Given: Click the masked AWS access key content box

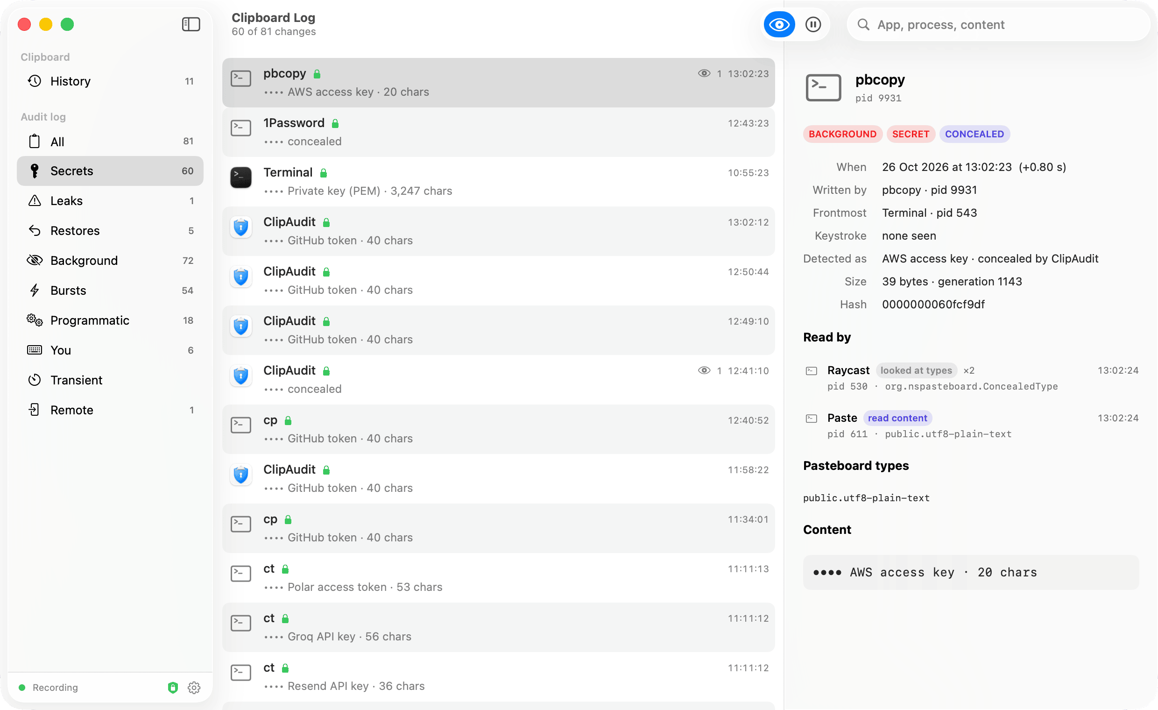Looking at the screenshot, I should click(x=971, y=572).
